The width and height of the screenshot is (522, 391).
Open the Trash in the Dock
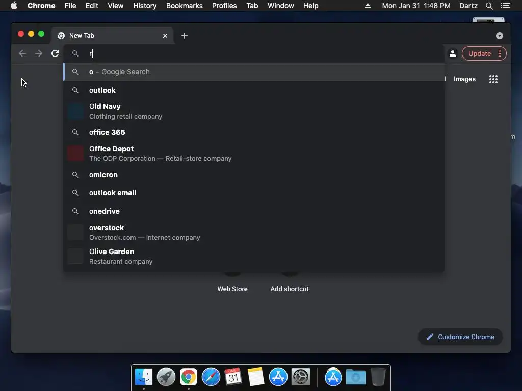[x=378, y=377]
